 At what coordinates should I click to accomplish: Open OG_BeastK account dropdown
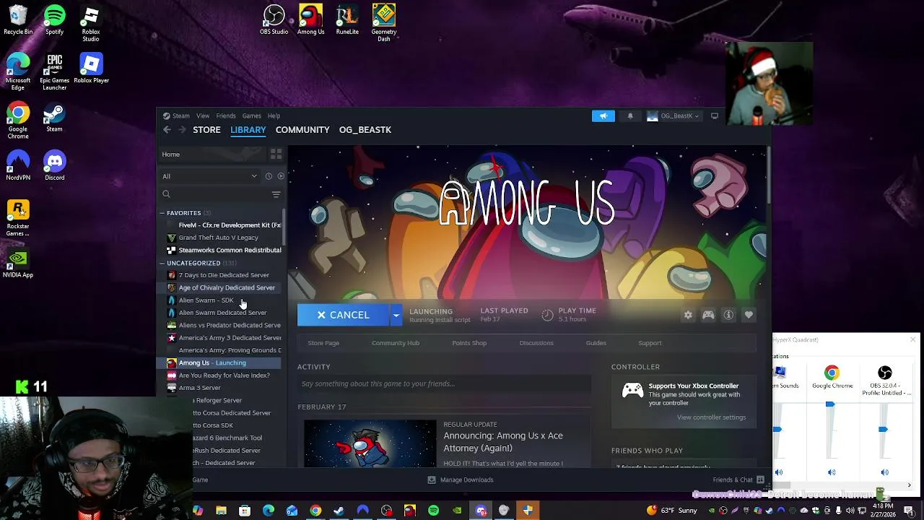pyautogui.click(x=673, y=116)
